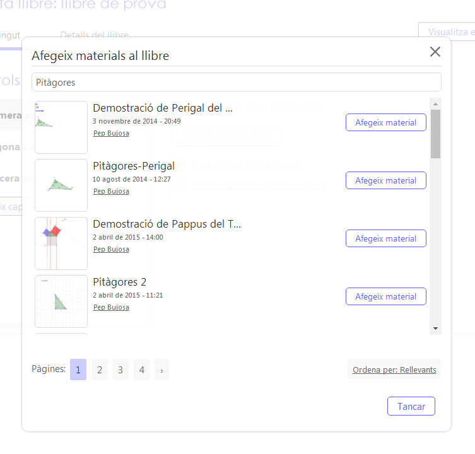Click the results list scroll-up arrow
The width and height of the screenshot is (475, 454).
pyautogui.click(x=436, y=104)
